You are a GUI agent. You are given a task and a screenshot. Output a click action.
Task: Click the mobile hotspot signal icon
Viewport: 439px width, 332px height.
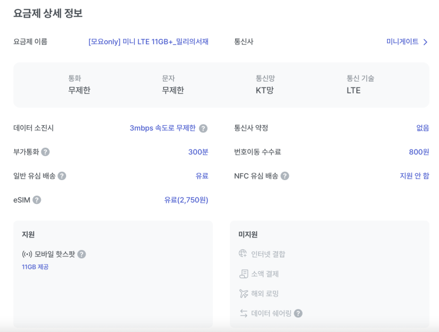pyautogui.click(x=27, y=254)
